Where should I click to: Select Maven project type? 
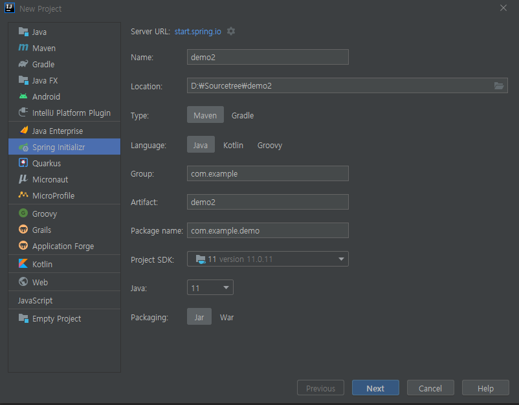click(x=205, y=115)
